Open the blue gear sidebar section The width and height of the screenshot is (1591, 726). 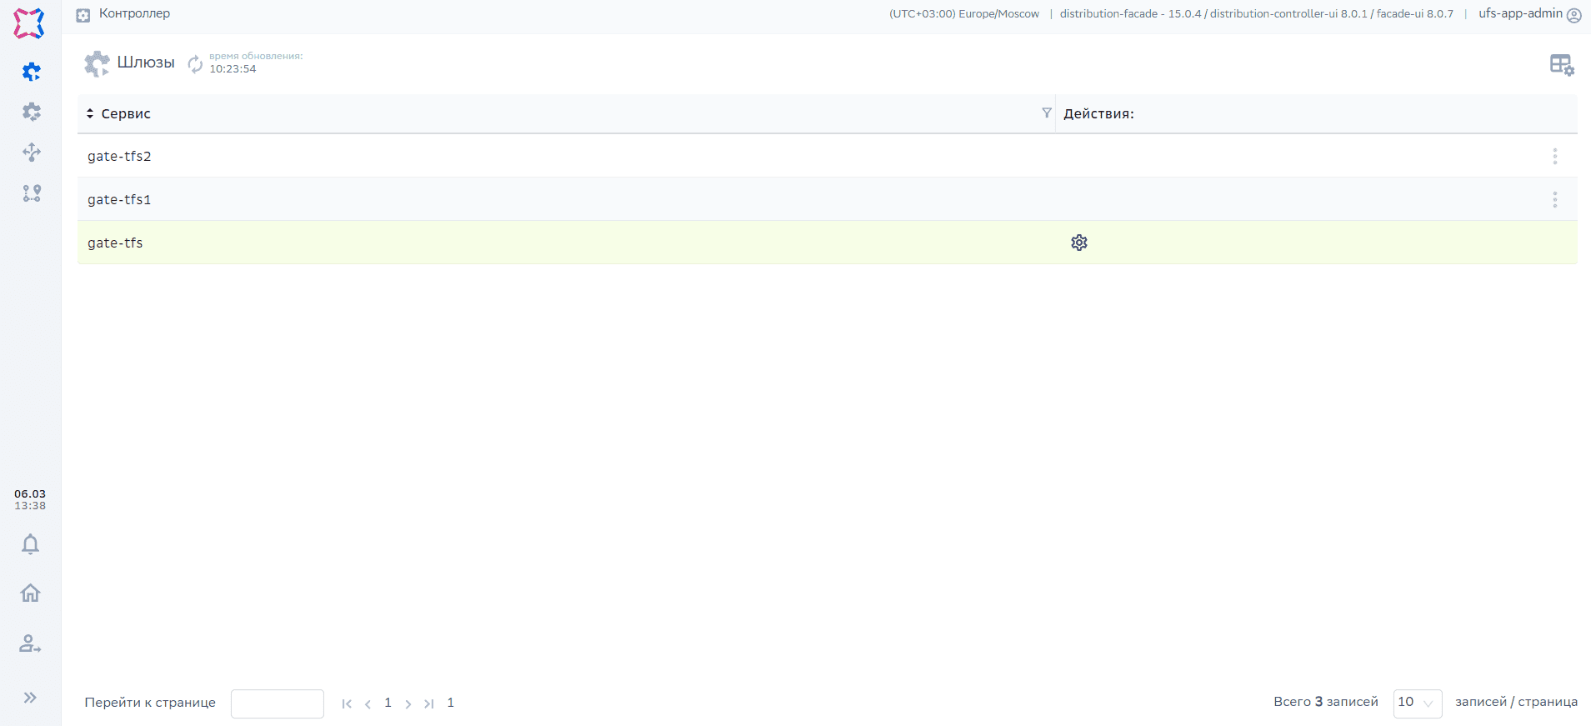[x=31, y=72]
